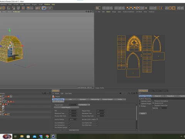Click the home icon in Object Manager header
The height and width of the screenshot is (139, 185).
click(45, 93)
